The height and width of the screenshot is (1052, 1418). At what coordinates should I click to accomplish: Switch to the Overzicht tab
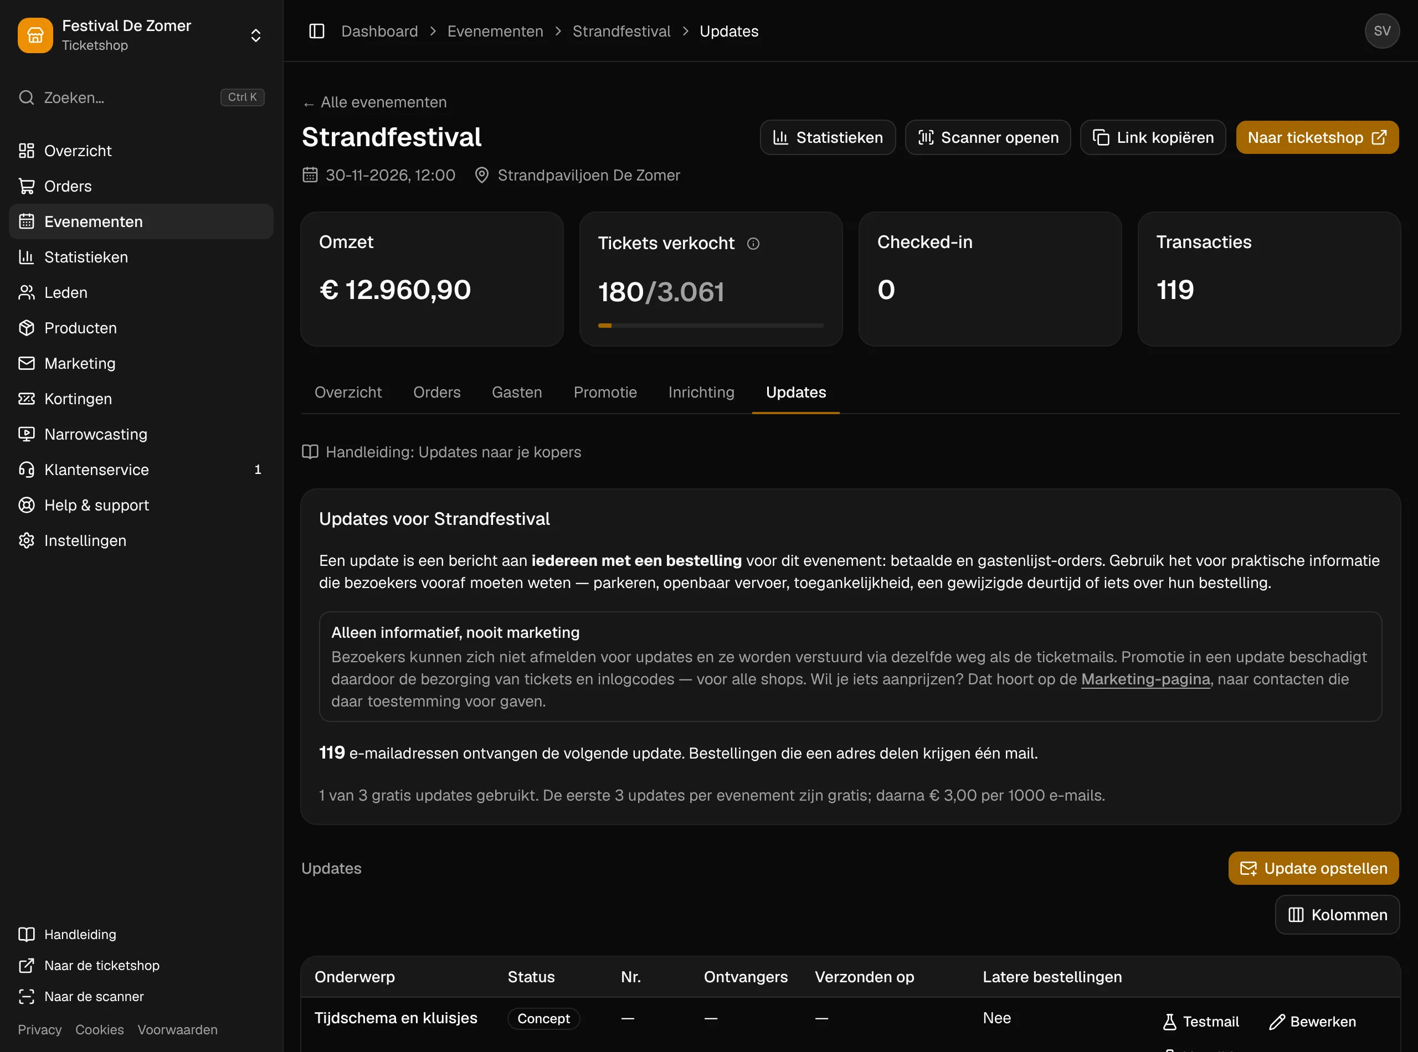348,392
